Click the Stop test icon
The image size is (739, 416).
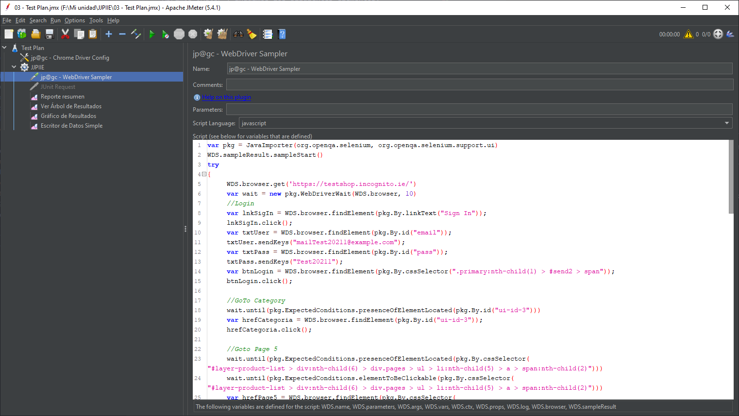(179, 34)
